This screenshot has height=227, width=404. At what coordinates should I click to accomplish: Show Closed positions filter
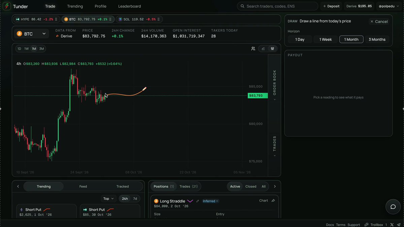click(x=251, y=187)
